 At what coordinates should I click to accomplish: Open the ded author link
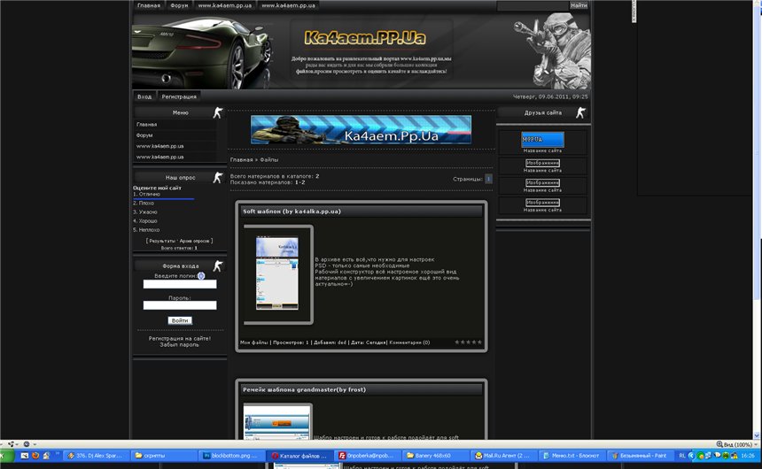342,342
